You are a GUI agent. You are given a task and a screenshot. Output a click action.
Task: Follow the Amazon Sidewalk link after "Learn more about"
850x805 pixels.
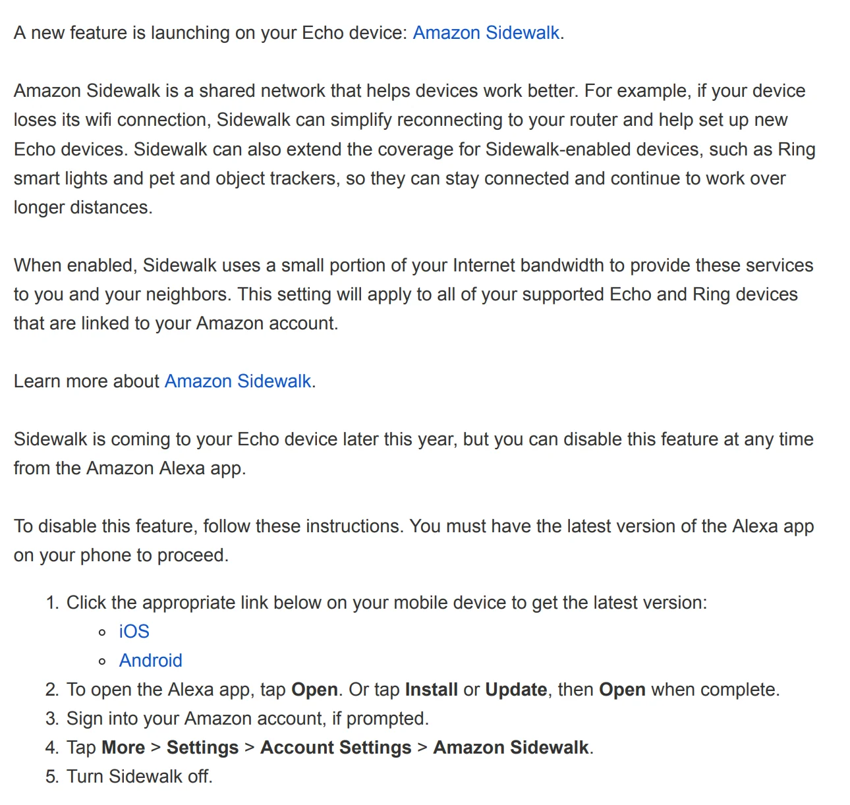[x=238, y=381]
